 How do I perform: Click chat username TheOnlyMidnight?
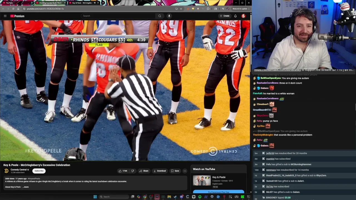263,135
